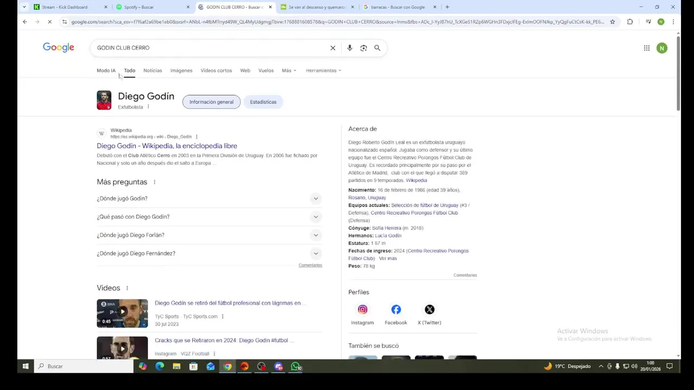Screen dimensions: 694x390
Task: Open Microsoft Store from taskbar
Action: [194, 366]
